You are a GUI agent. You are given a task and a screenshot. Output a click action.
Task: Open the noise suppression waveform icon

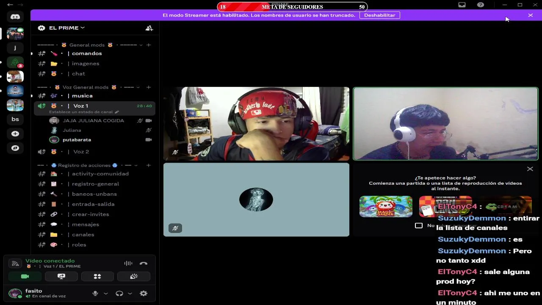coord(128,263)
